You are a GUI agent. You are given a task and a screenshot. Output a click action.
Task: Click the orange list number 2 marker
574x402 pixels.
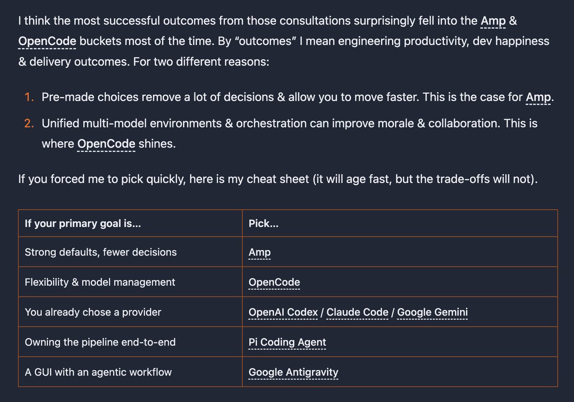tap(29, 123)
